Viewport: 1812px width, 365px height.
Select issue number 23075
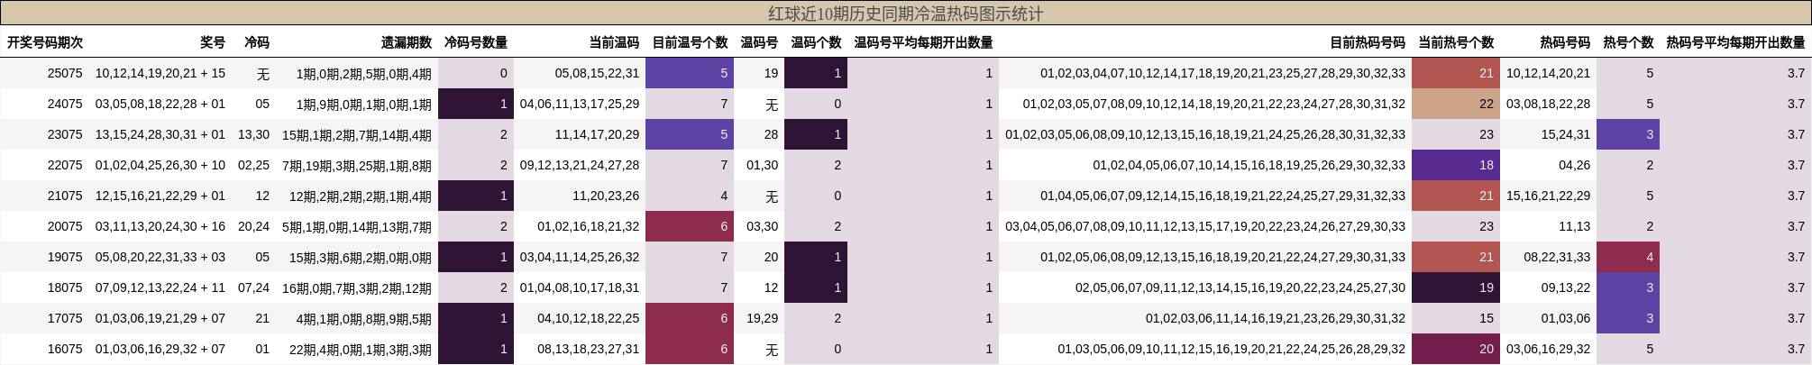click(65, 134)
